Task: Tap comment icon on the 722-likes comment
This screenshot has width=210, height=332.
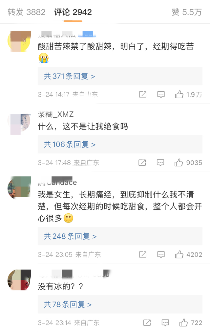Action: 165,323
